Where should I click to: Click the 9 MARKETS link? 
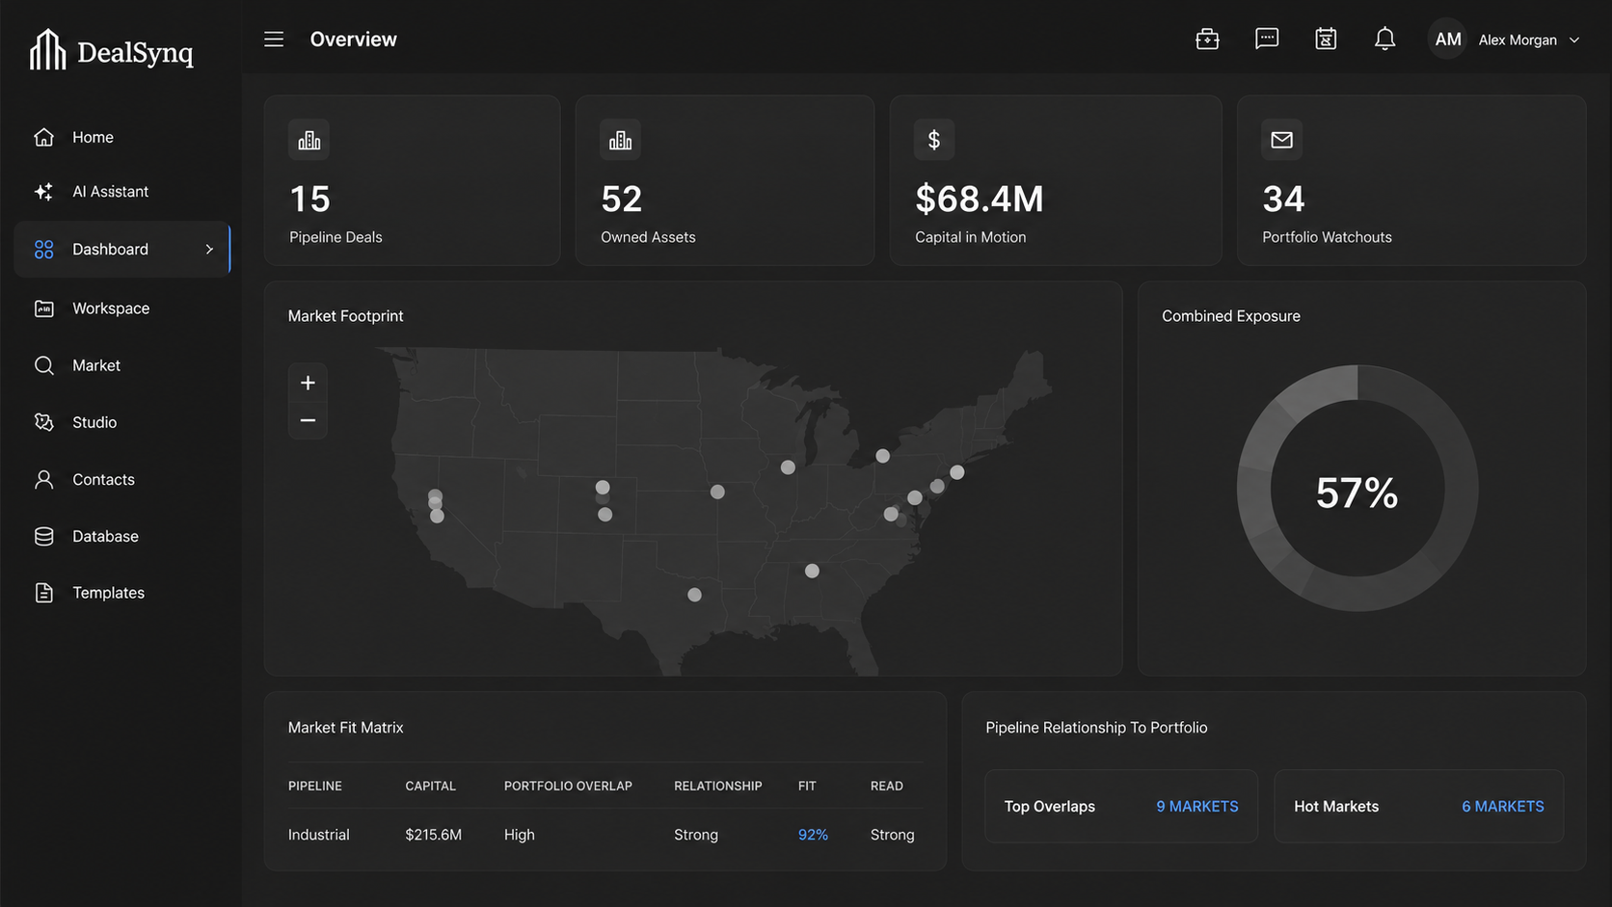(x=1197, y=807)
